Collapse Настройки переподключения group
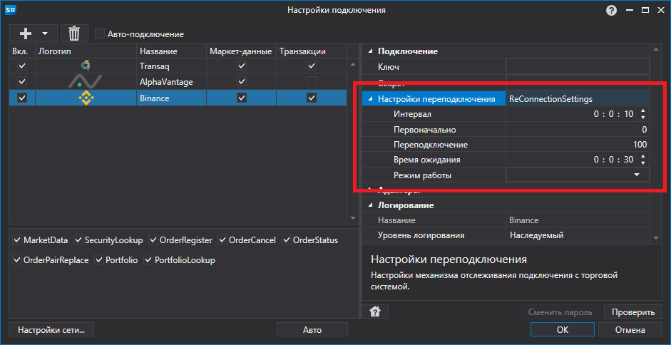Screen dimensions: 671x345 pyautogui.click(x=370, y=99)
